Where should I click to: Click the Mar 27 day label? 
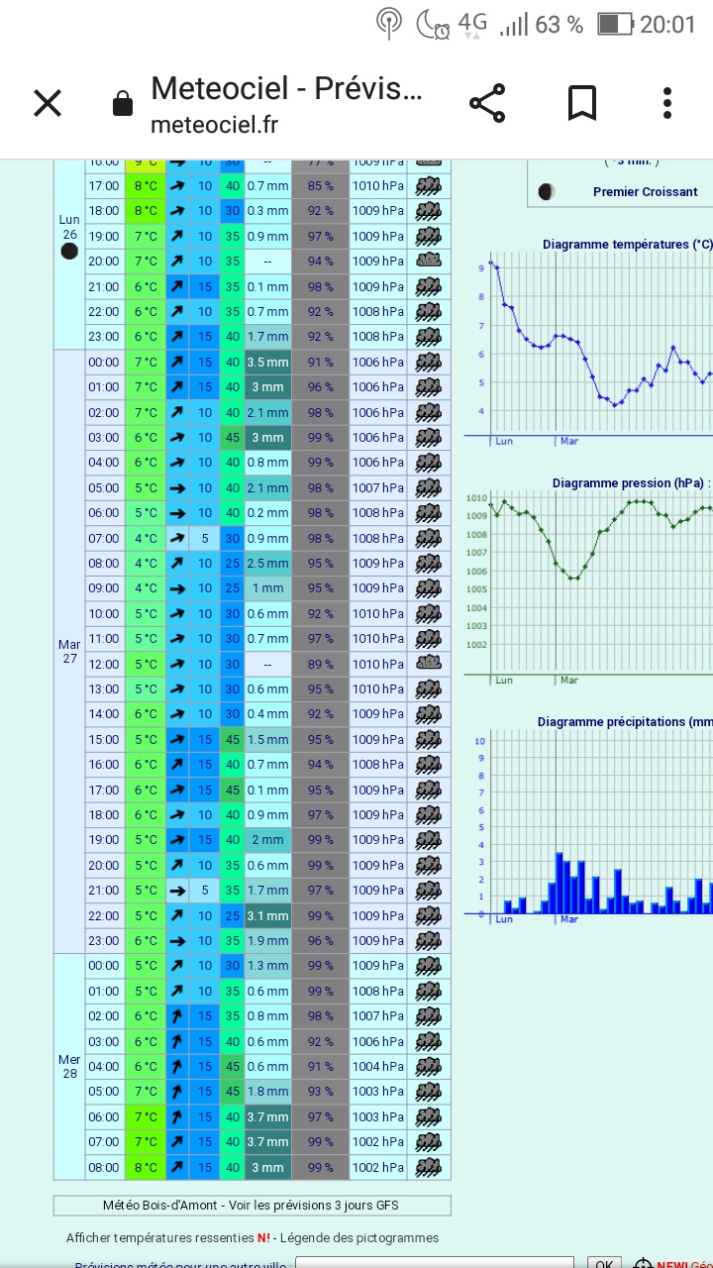point(69,651)
